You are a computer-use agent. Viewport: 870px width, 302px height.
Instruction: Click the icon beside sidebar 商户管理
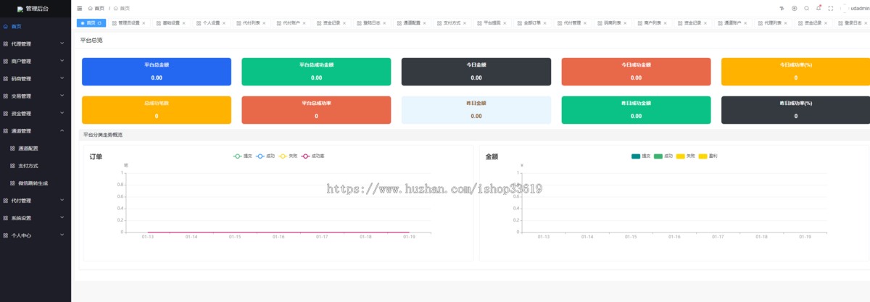(6, 61)
